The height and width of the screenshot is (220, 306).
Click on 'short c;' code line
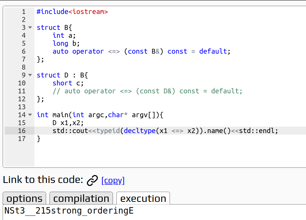[68, 83]
